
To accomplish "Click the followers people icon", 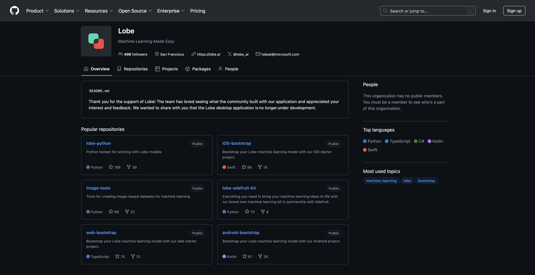I will 121,54.
